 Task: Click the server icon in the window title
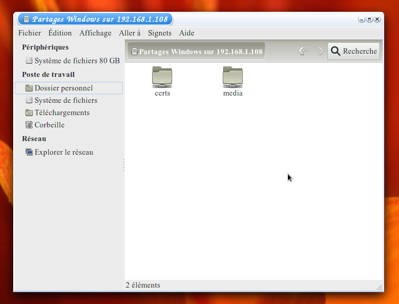pyautogui.click(x=26, y=19)
